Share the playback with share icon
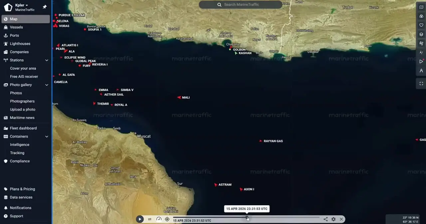The width and height of the screenshot is (426, 224). point(325,219)
